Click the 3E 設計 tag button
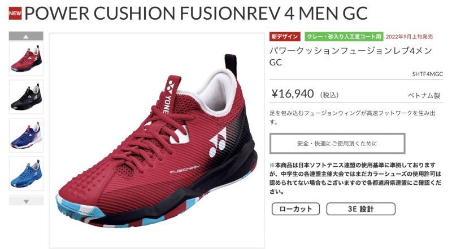452x249 pixels. 360,209
